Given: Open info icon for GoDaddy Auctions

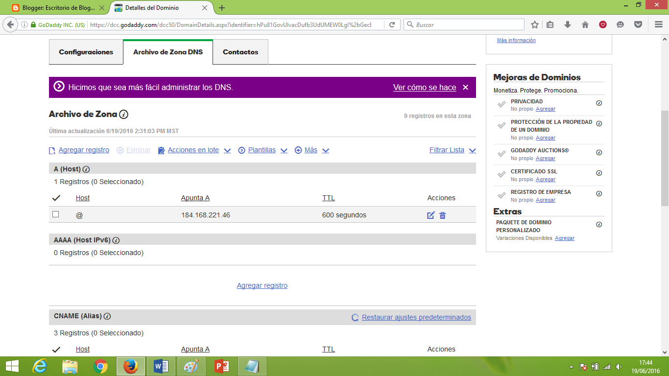Looking at the screenshot, I should [599, 152].
